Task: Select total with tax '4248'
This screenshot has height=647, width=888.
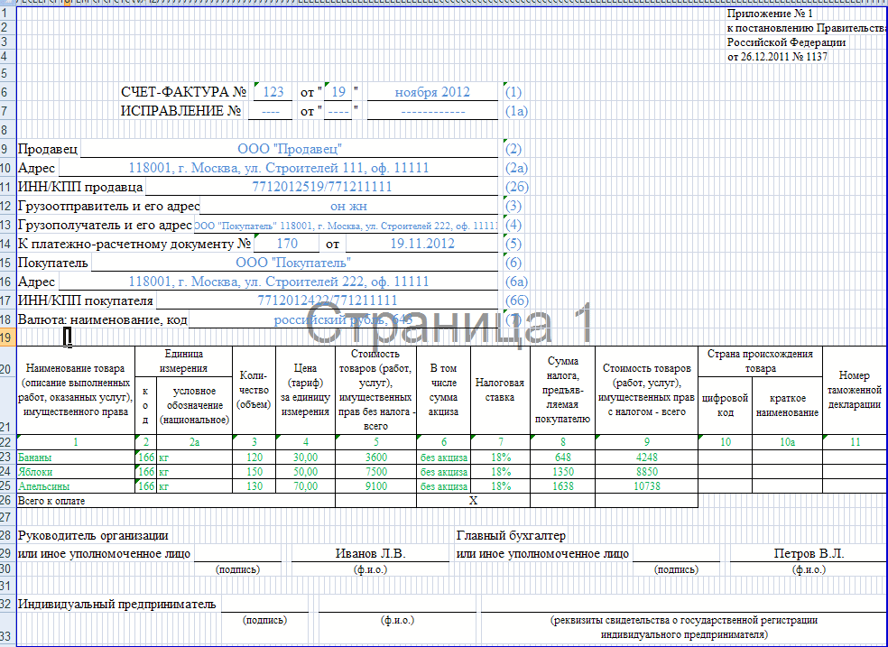Action: [x=646, y=457]
